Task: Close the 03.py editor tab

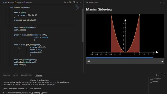Action: point(77,2)
